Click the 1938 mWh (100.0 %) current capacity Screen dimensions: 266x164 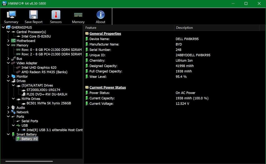coord(192,98)
